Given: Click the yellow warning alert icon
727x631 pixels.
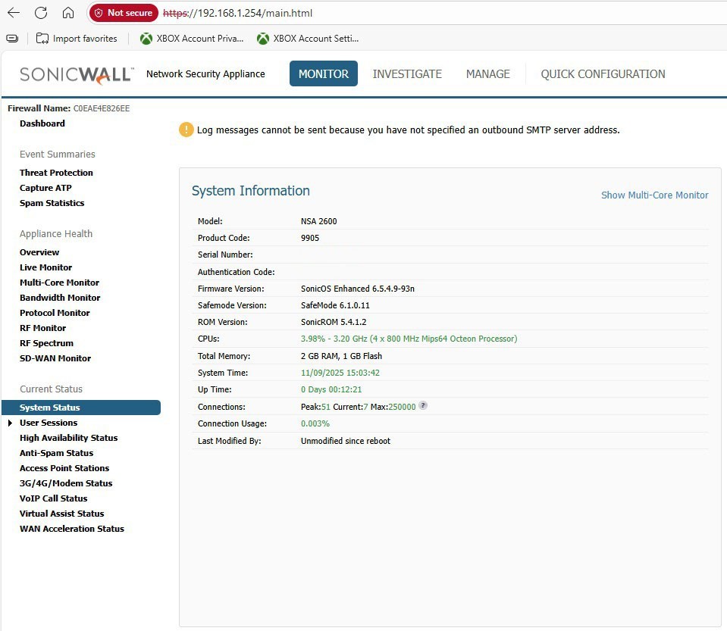Looking at the screenshot, I should point(186,130).
